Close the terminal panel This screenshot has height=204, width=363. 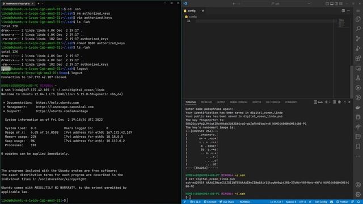[349, 102]
